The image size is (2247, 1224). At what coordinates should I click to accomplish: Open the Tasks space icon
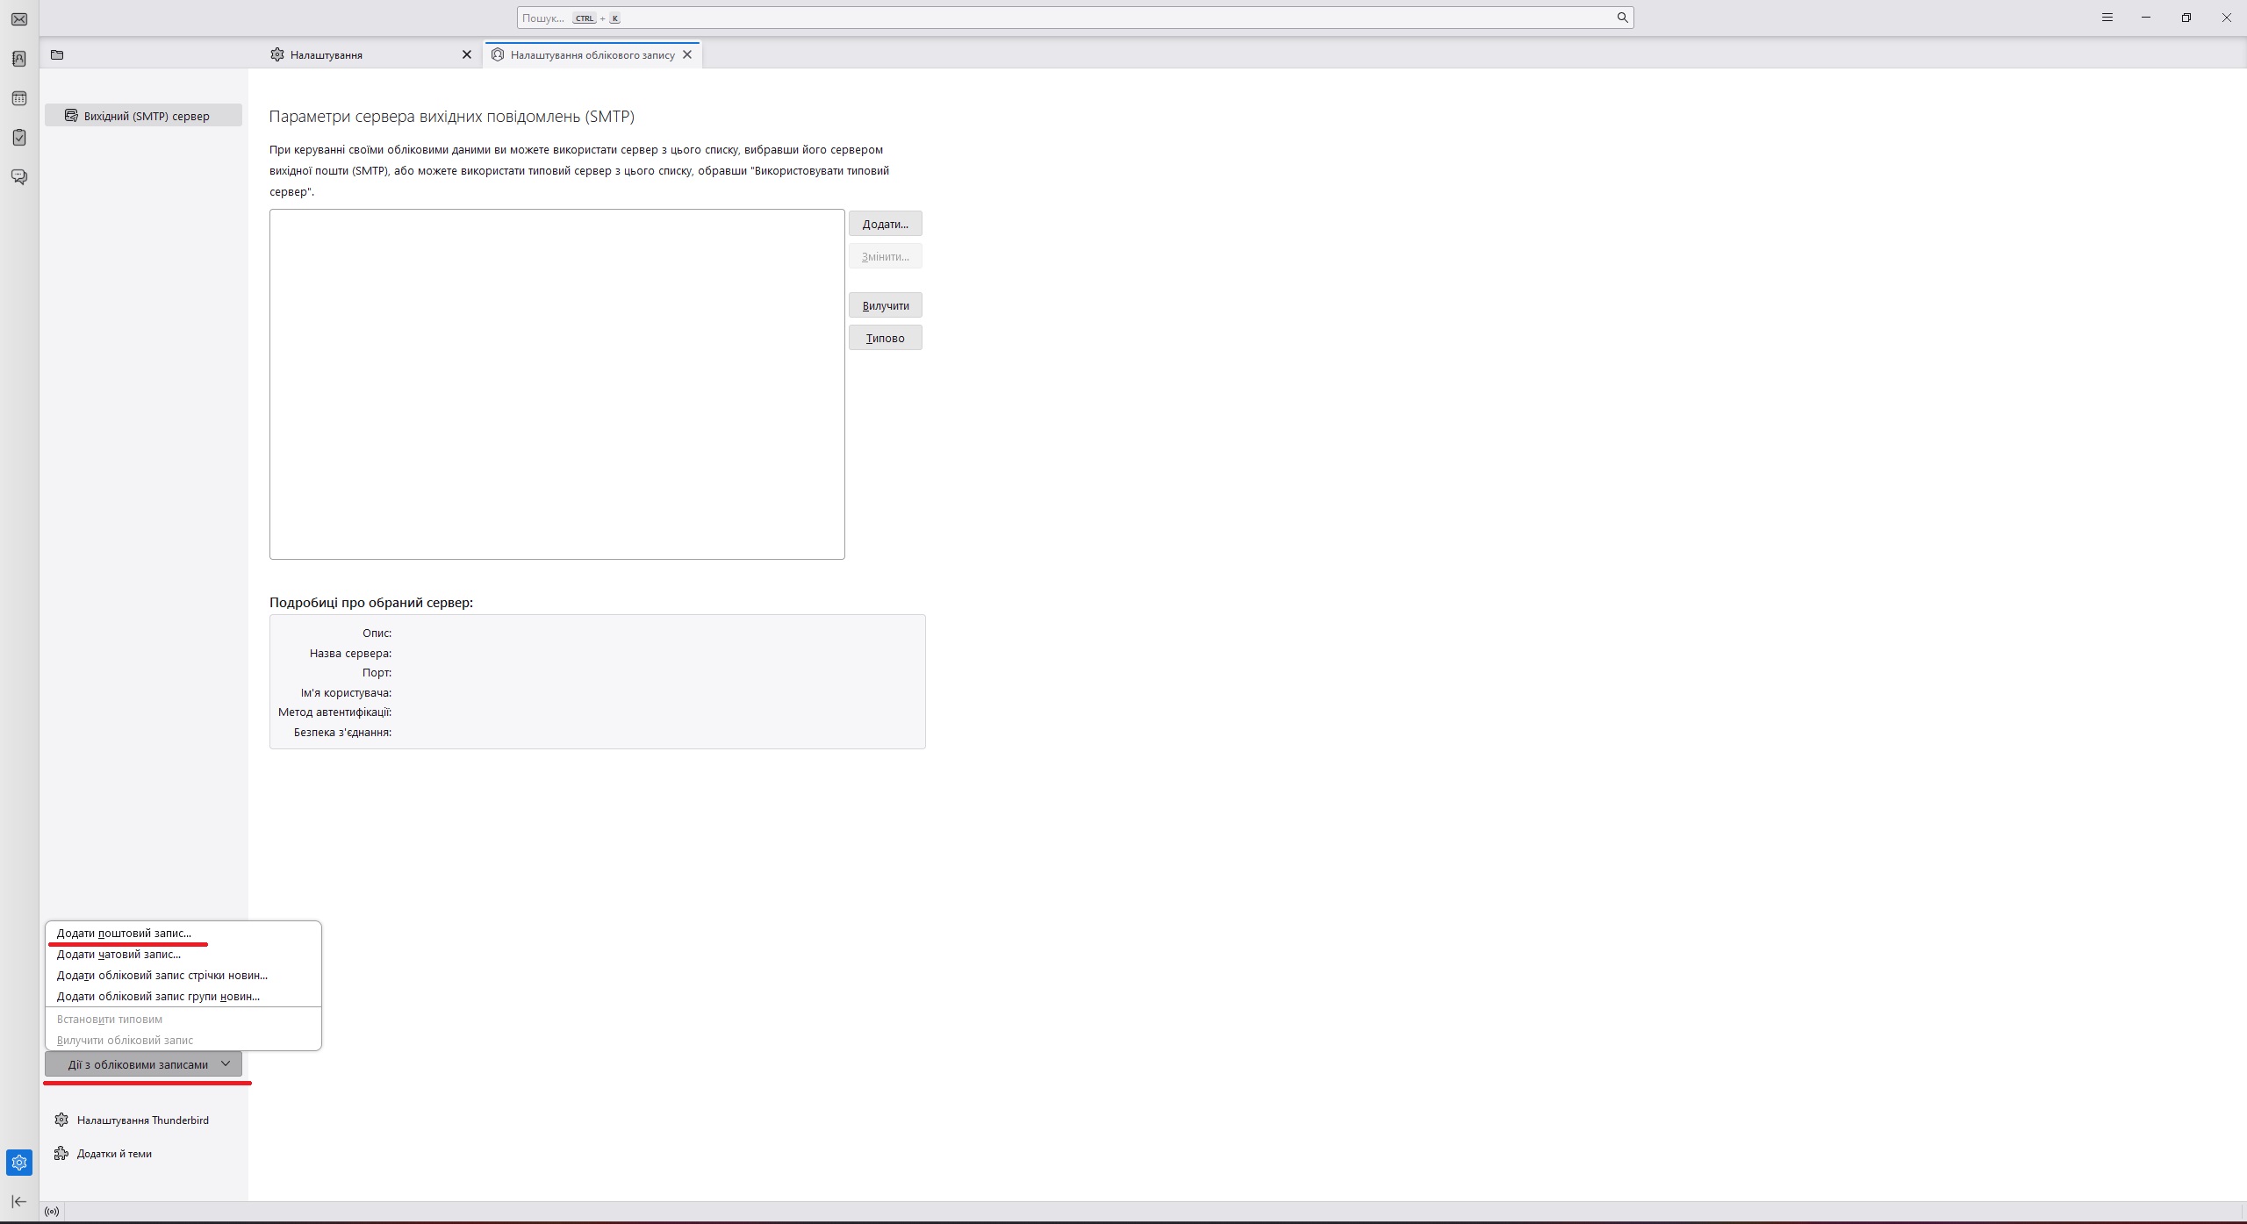[19, 138]
